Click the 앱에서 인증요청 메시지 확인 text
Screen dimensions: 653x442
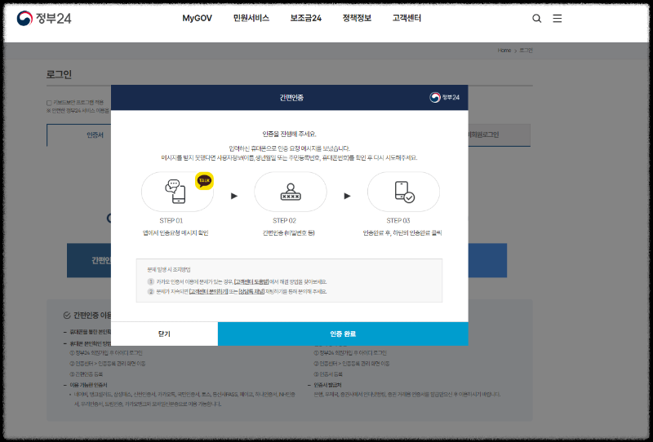pos(175,233)
